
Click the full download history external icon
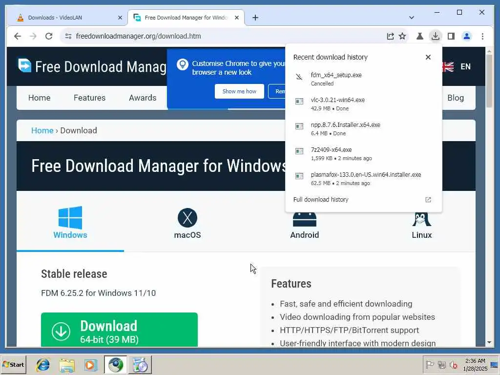point(428,200)
